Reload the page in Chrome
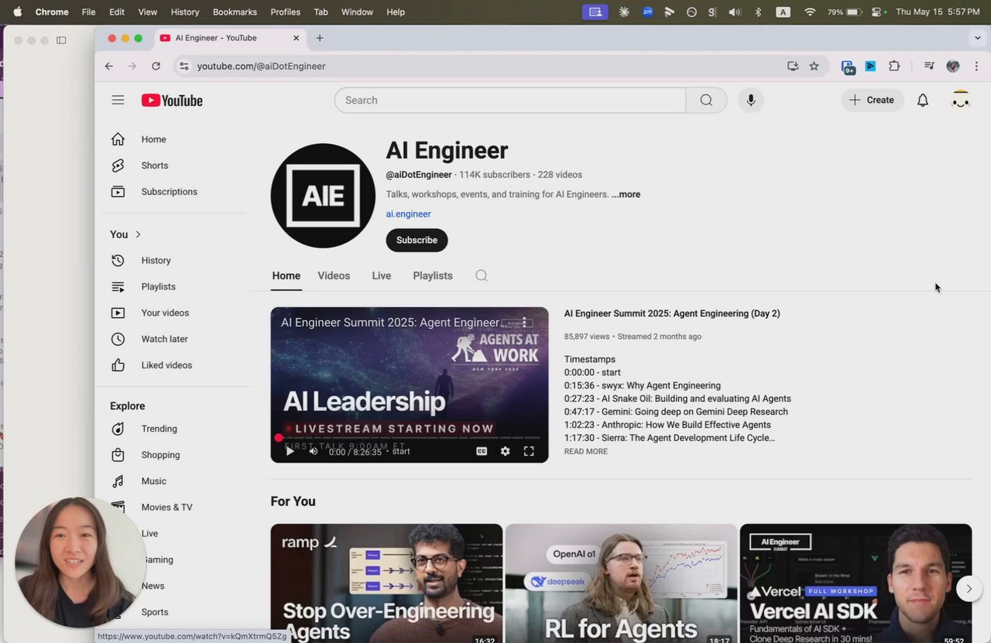 click(156, 67)
